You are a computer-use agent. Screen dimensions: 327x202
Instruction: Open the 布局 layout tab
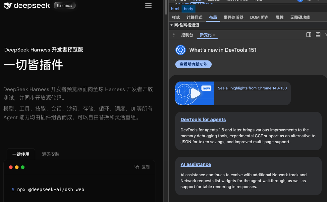pos(213,17)
